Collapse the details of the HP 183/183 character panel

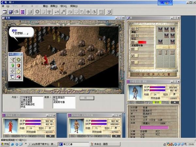175,103
